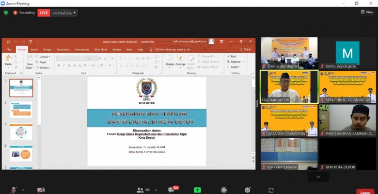This screenshot has height=194, width=378.
Task: Click the green encryption shield icon
Action: 6,13
